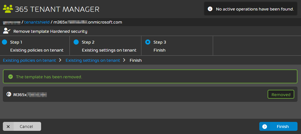
Task: Click the Finish breadcrumb text
Action: pyautogui.click(x=135, y=60)
